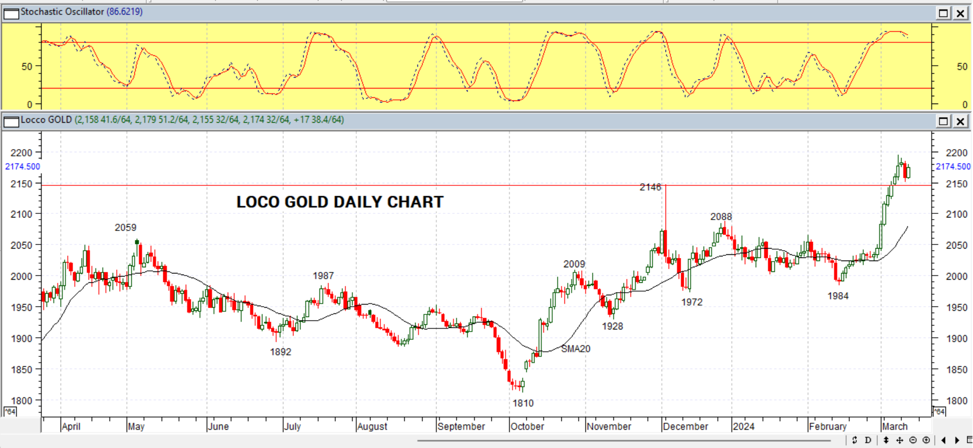Image resolution: width=973 pixels, height=448 pixels.
Task: Open the Stochastic Oscillator panel window icon
Action: coord(11,13)
